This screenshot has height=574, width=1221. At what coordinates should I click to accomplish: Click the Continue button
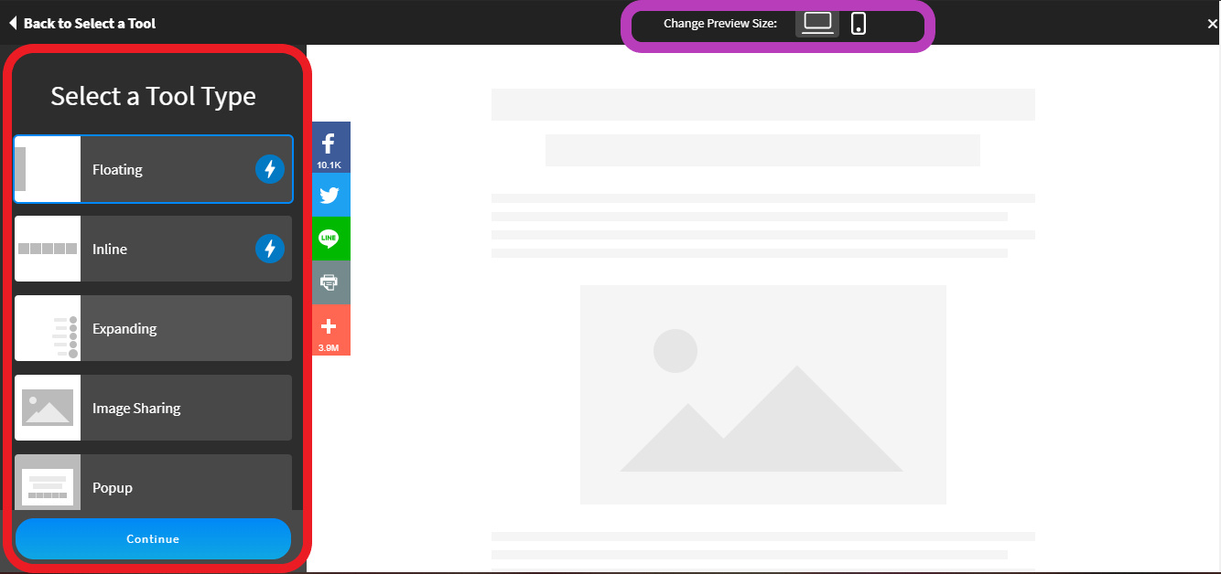[153, 538]
